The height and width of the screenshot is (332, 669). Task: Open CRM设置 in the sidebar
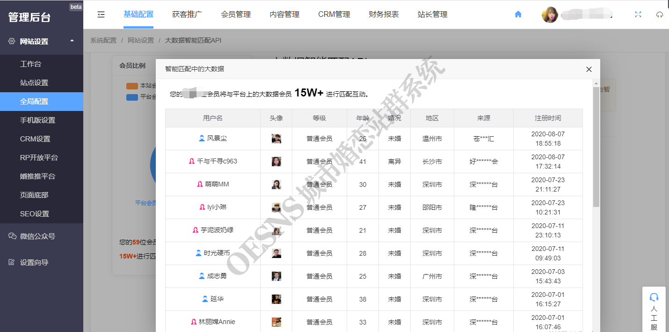42,139
